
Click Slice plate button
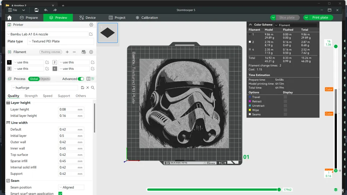click(x=287, y=17)
